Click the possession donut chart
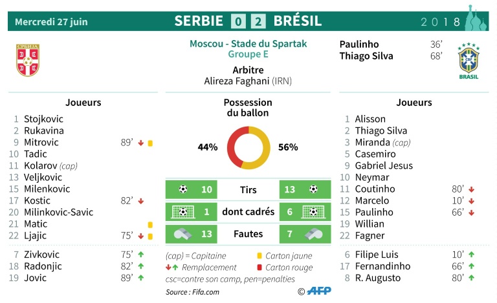The image size is (497, 303). click(x=248, y=148)
